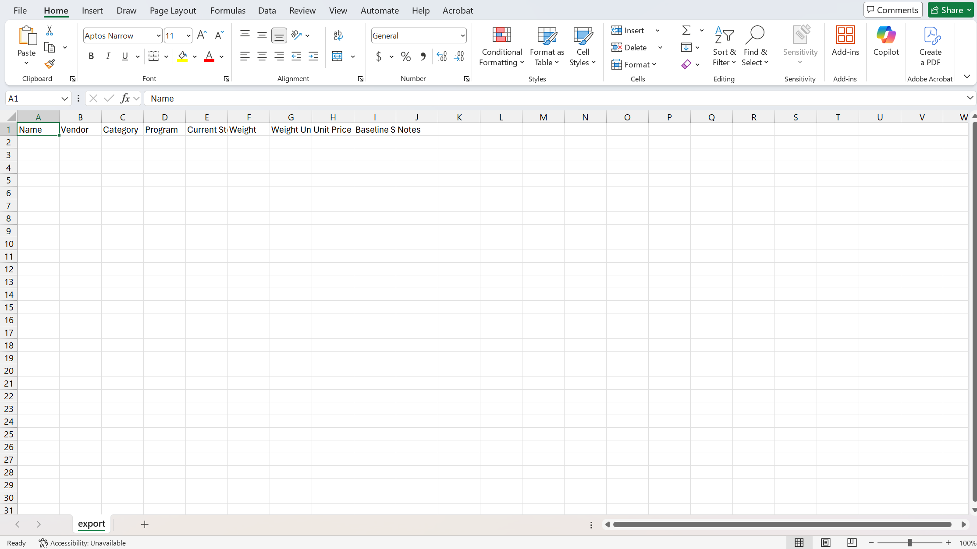Image resolution: width=977 pixels, height=549 pixels.
Task: Click the AutoSum sigma icon
Action: [686, 30]
